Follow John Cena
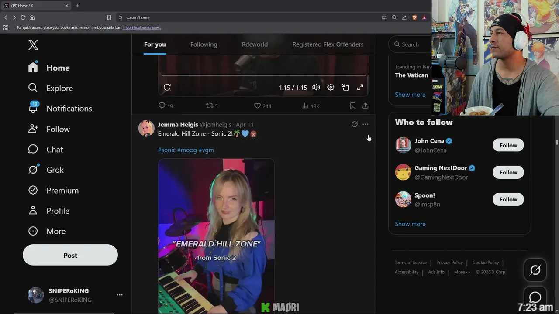The width and height of the screenshot is (559, 314). point(508,145)
